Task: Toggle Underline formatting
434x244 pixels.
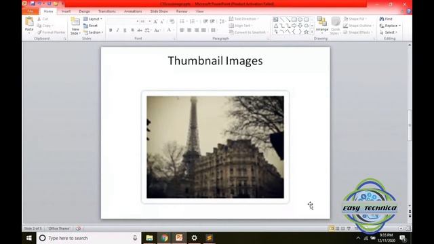Action: pyautogui.click(x=125, y=30)
